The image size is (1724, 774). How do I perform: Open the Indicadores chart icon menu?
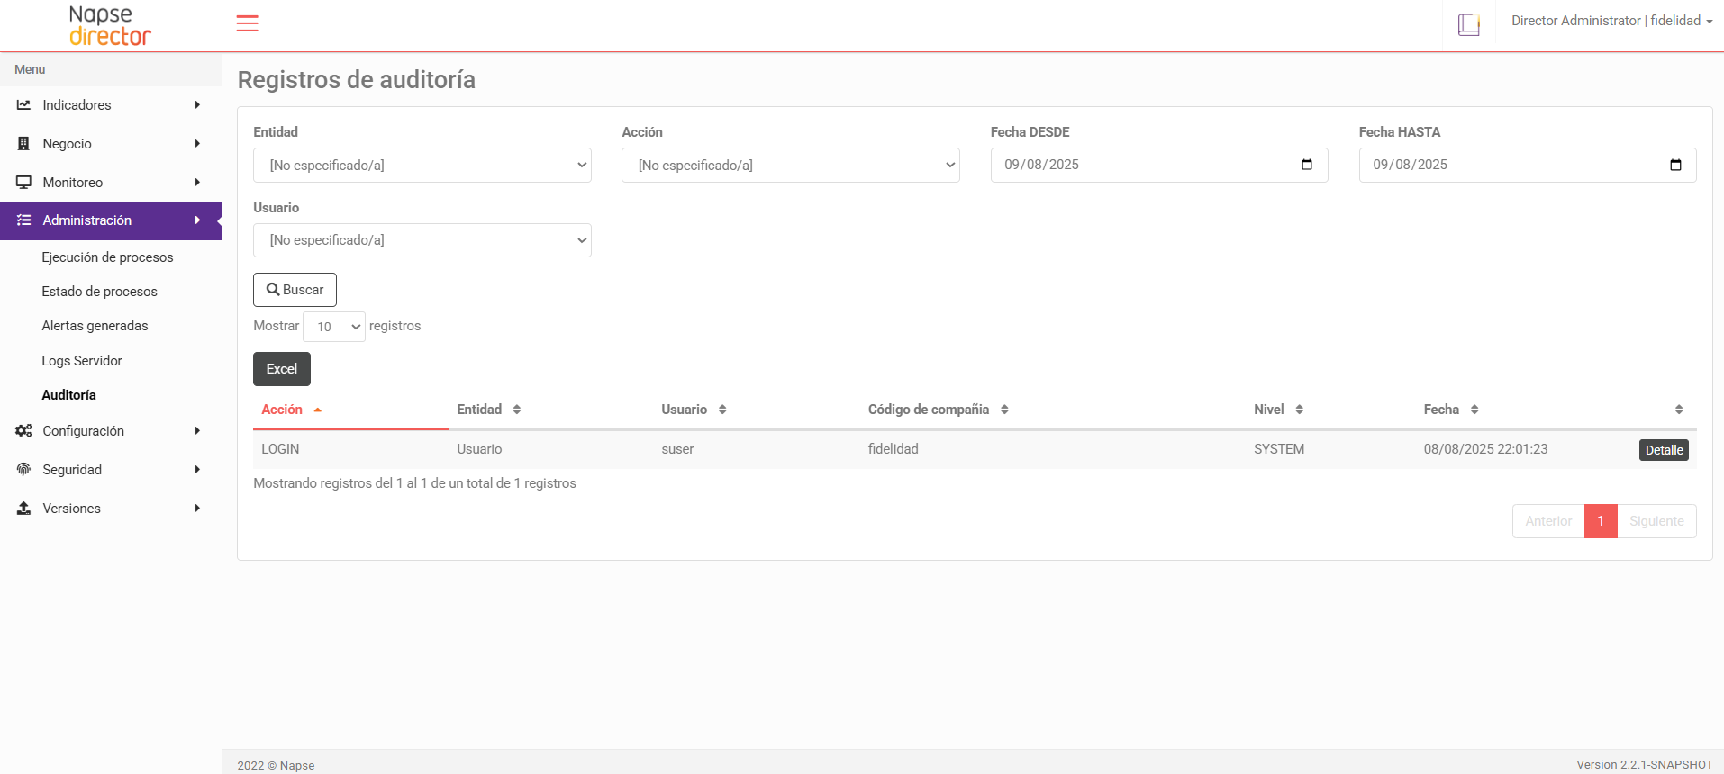23,105
